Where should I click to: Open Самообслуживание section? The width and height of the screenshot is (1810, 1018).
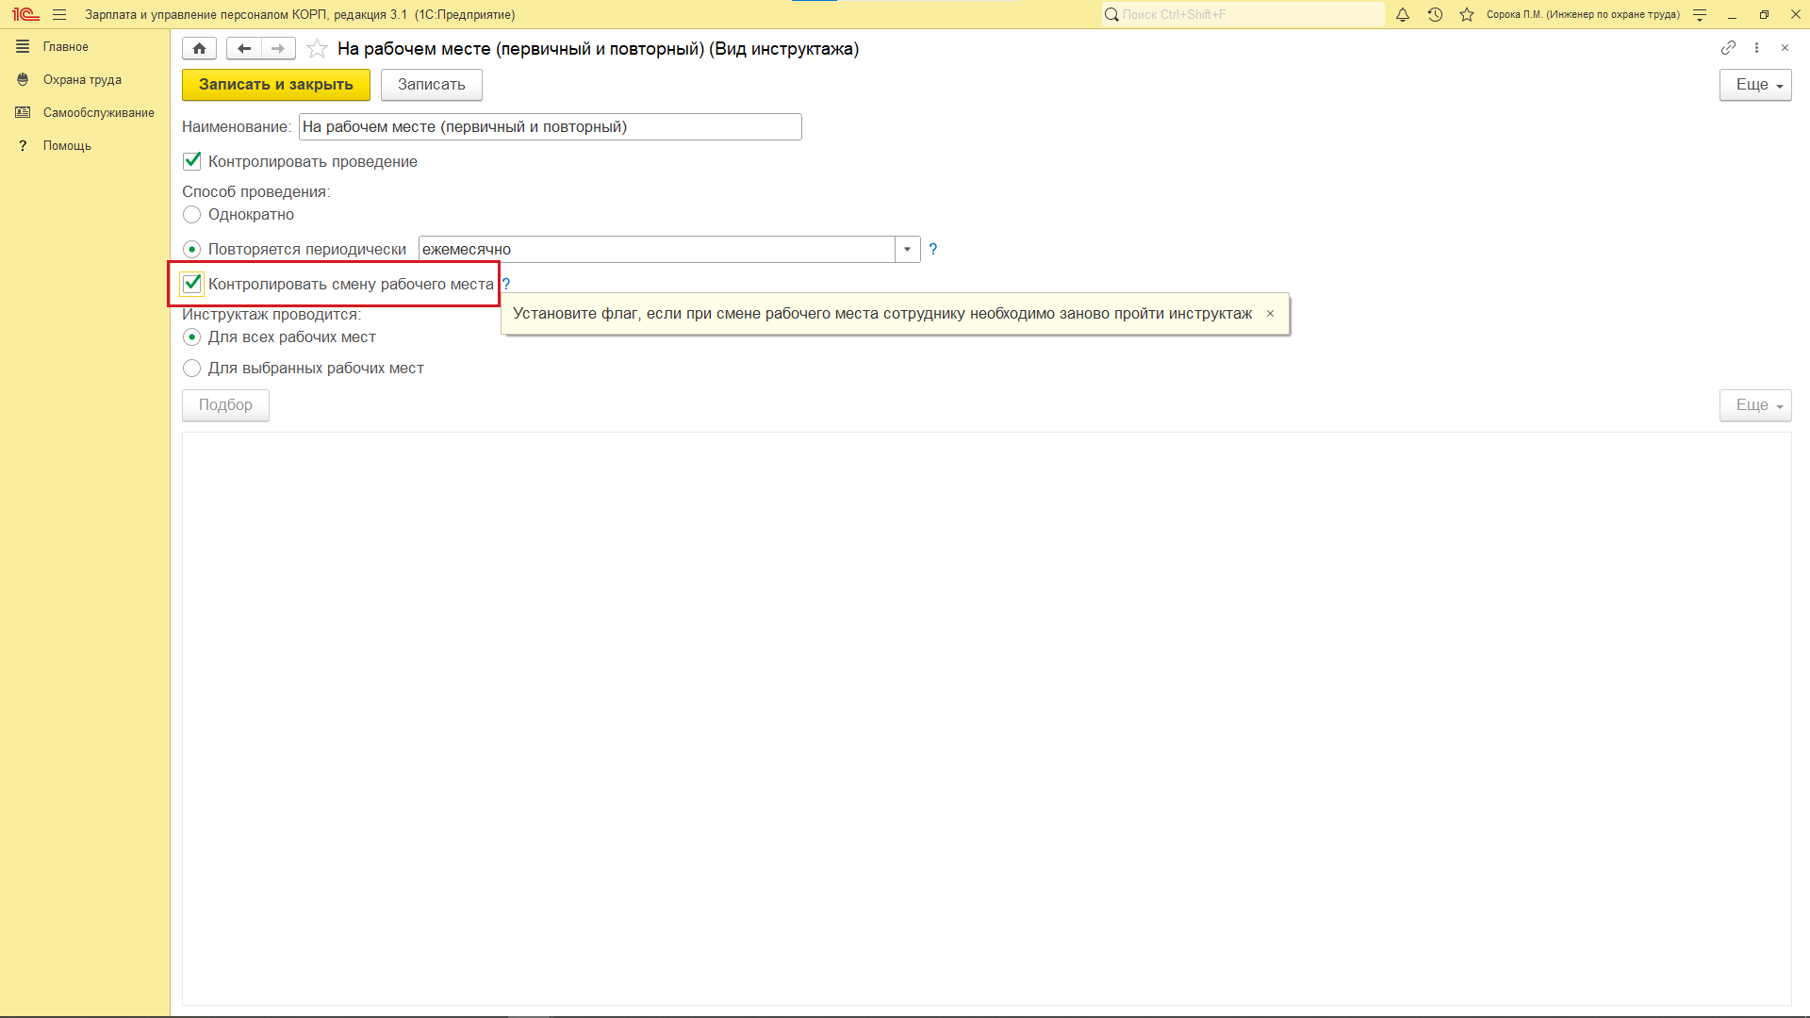(98, 113)
